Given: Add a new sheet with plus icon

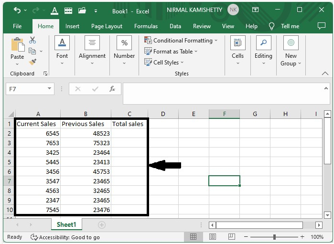Looking at the screenshot, I should click(x=102, y=225).
